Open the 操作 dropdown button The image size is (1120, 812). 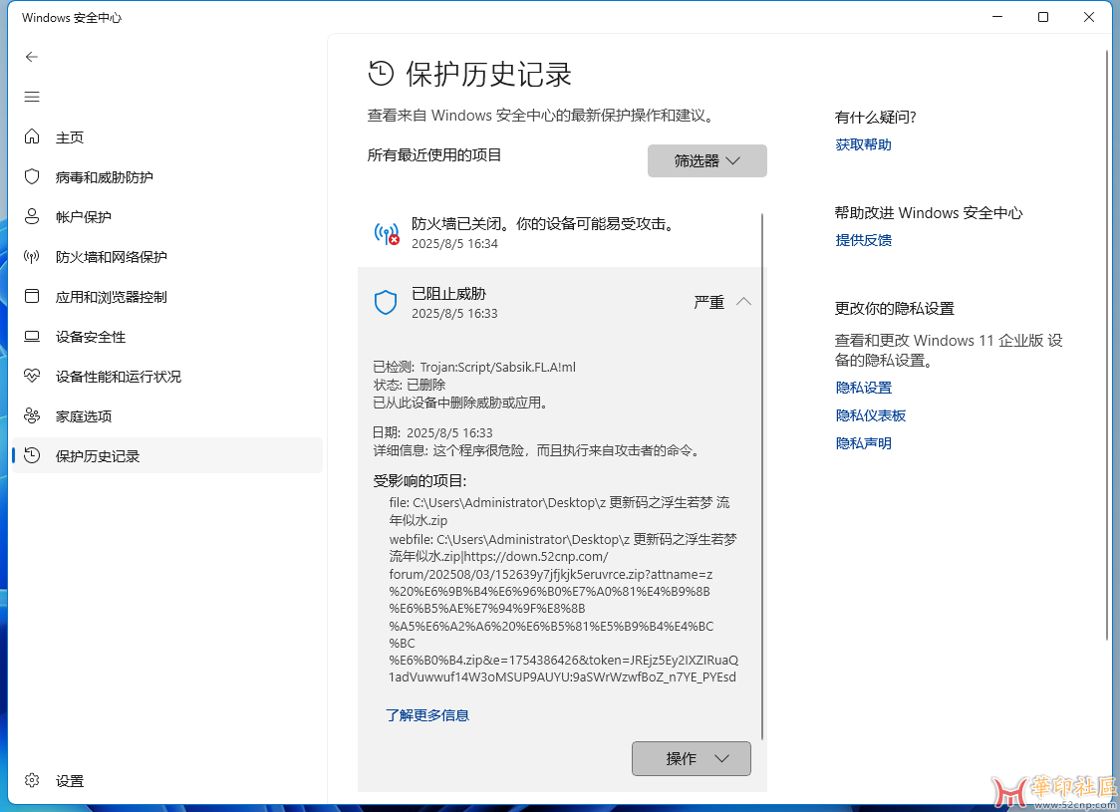[x=691, y=758]
